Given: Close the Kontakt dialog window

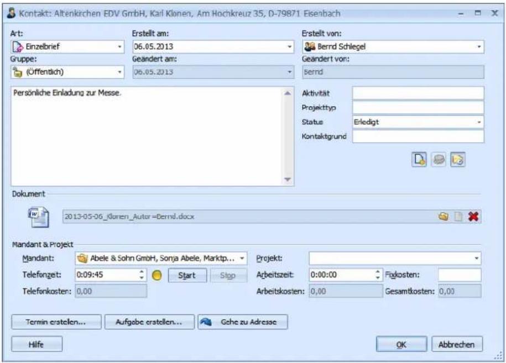Looking at the screenshot, I should pyautogui.click(x=494, y=13).
